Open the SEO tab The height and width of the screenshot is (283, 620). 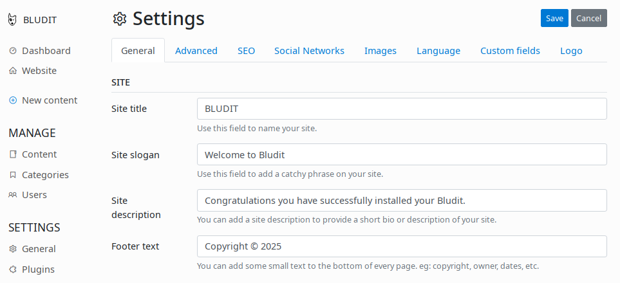coord(247,51)
